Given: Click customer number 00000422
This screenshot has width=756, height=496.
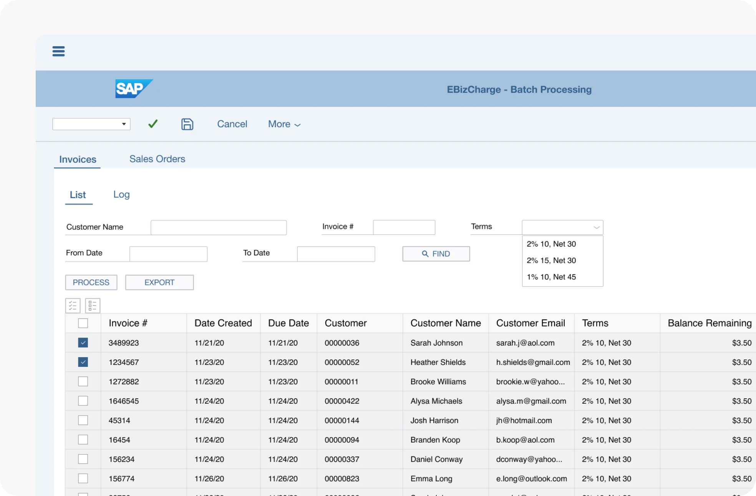Looking at the screenshot, I should click(x=342, y=401).
